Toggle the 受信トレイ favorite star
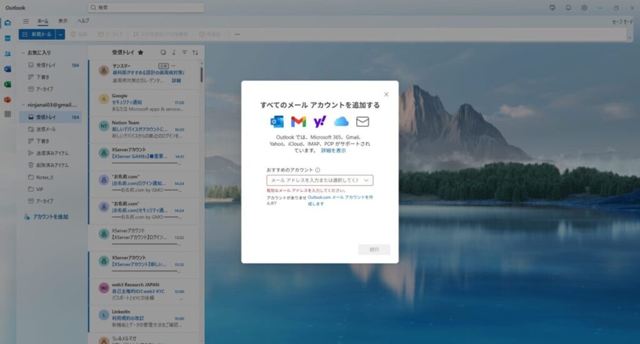The width and height of the screenshot is (640, 344). pos(141,53)
